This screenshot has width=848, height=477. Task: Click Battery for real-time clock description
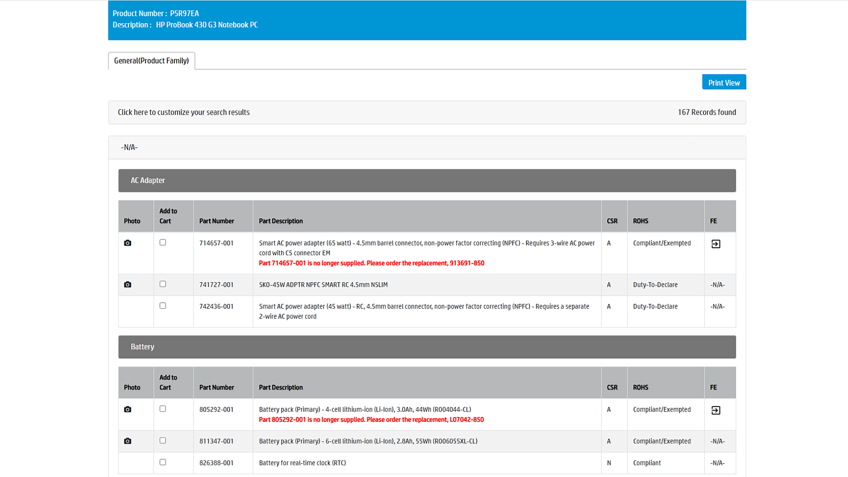(302, 463)
